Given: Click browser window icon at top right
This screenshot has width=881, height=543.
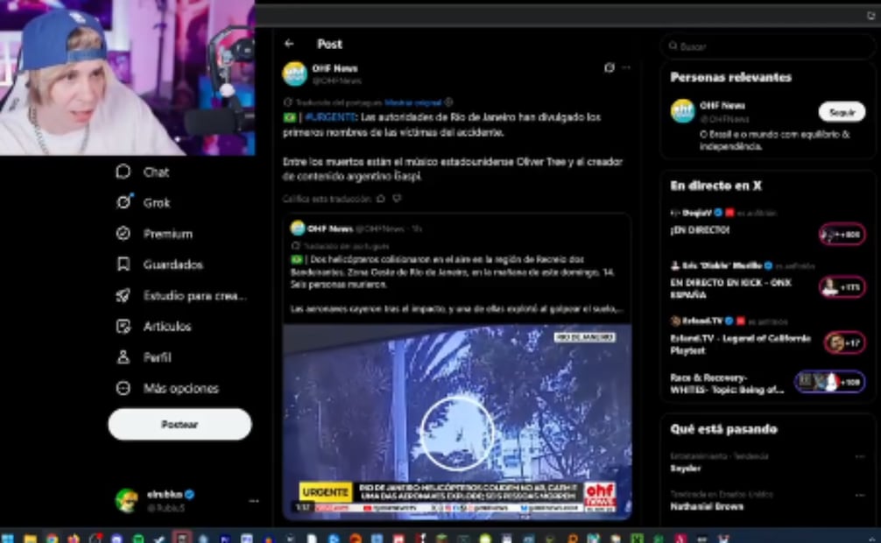Looking at the screenshot, I should (871, 16).
